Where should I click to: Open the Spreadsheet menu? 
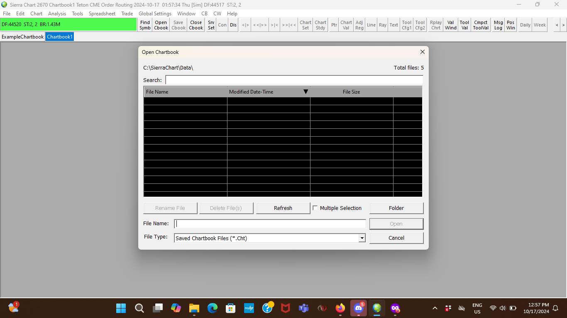[102, 14]
